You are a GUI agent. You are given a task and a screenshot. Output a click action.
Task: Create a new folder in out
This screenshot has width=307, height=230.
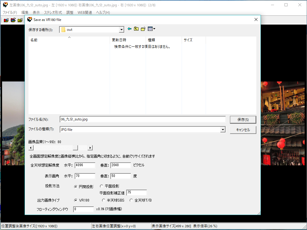[x=143, y=29]
